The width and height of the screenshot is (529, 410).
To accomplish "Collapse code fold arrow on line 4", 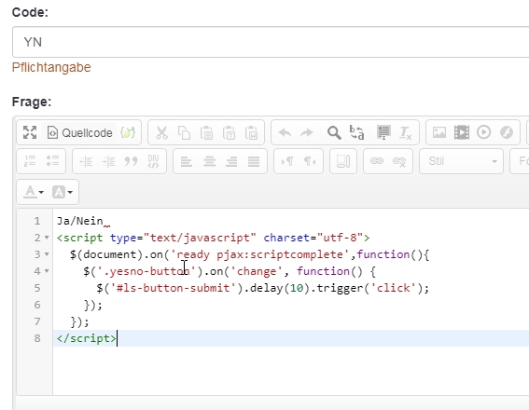I will point(47,271).
